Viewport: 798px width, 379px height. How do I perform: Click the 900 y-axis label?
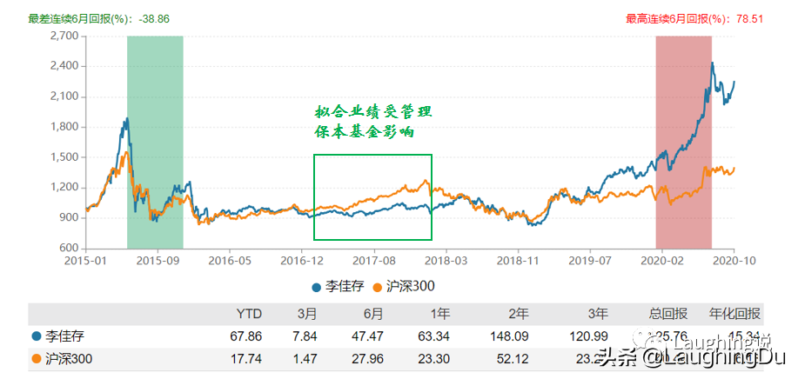pyautogui.click(x=69, y=218)
